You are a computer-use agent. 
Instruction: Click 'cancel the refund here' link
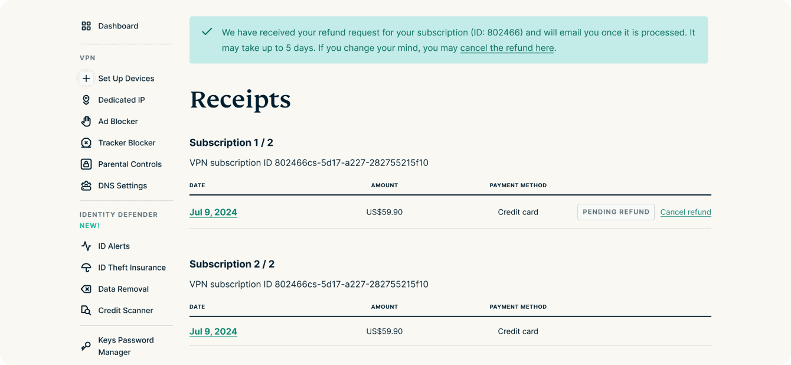pos(507,48)
